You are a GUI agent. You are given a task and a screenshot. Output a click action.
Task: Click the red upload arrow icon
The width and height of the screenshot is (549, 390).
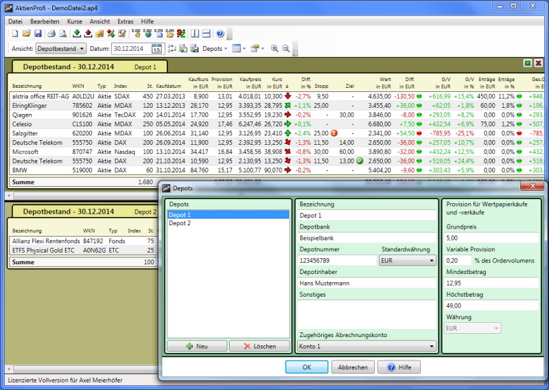coord(88,33)
